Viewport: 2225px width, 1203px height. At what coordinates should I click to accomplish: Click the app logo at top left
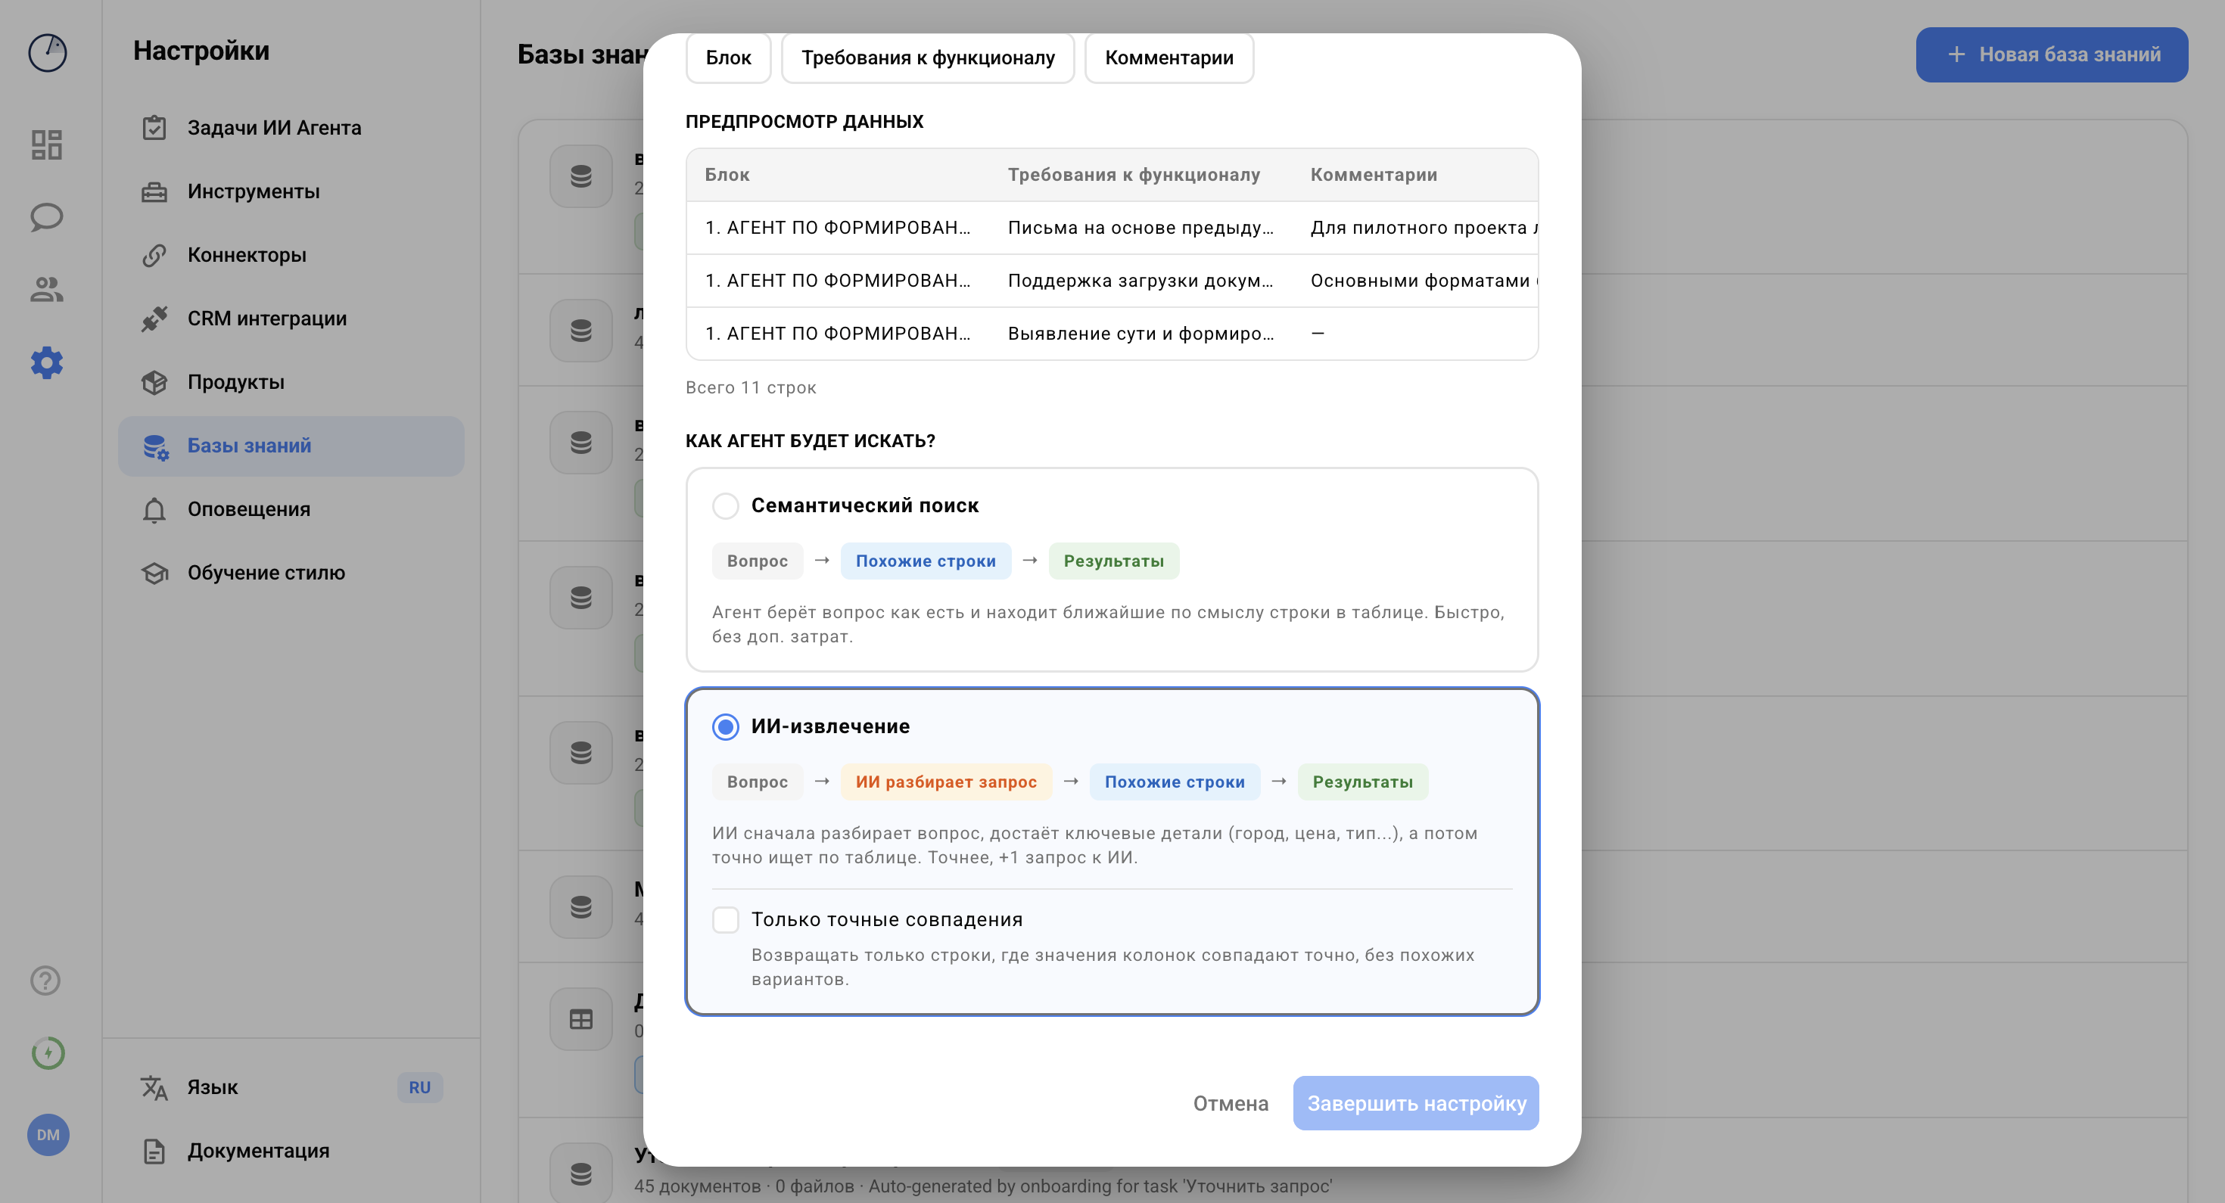pyautogui.click(x=48, y=53)
